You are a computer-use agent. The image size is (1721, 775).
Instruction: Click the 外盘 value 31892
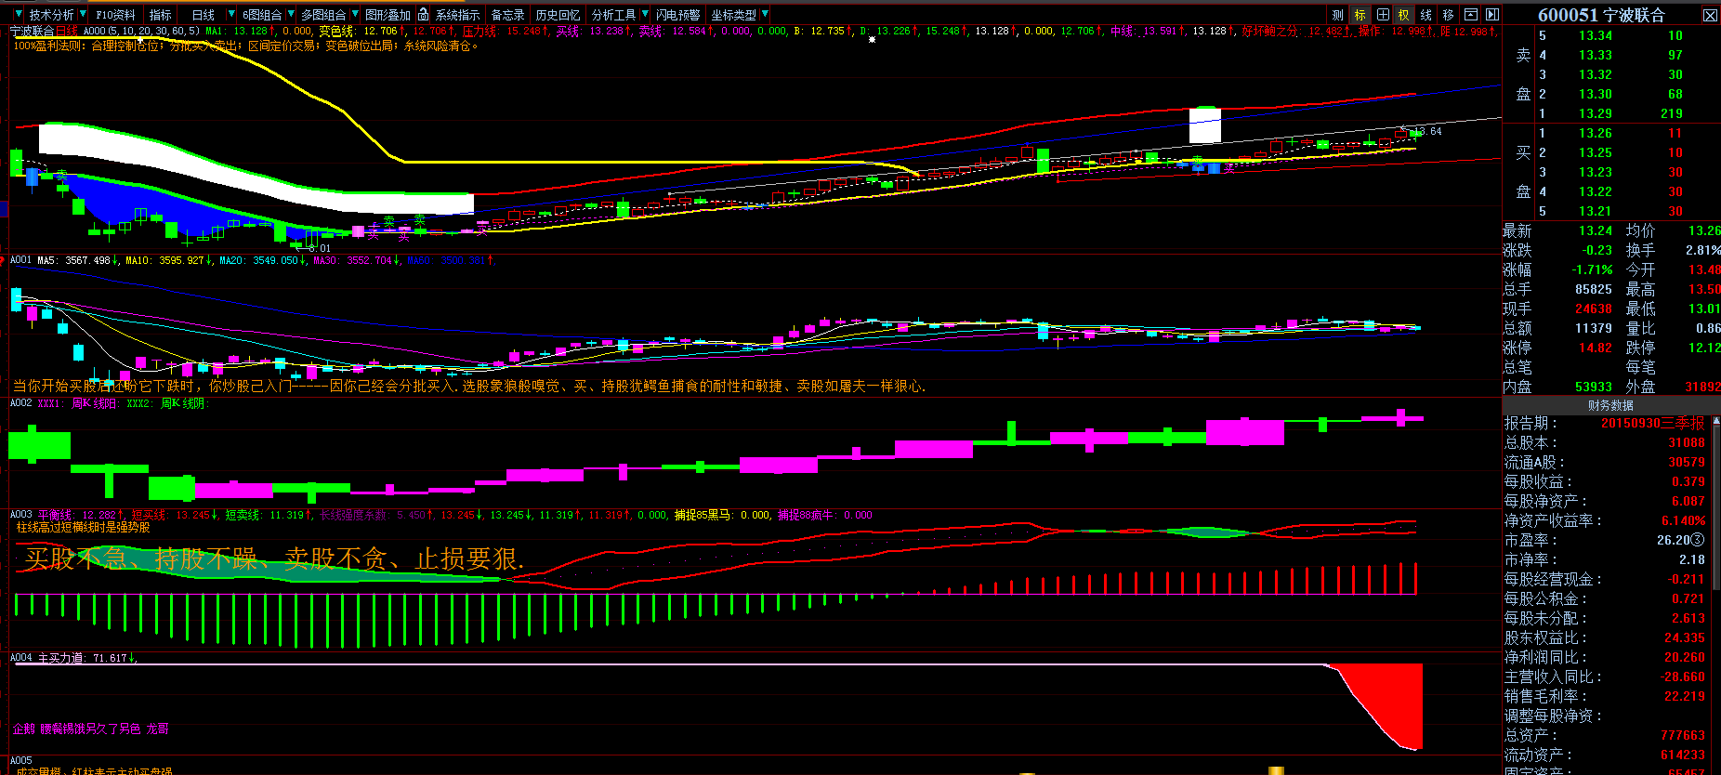(1702, 387)
